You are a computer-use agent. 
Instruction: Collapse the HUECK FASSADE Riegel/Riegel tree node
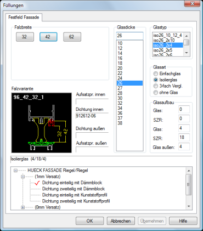[16, 171]
